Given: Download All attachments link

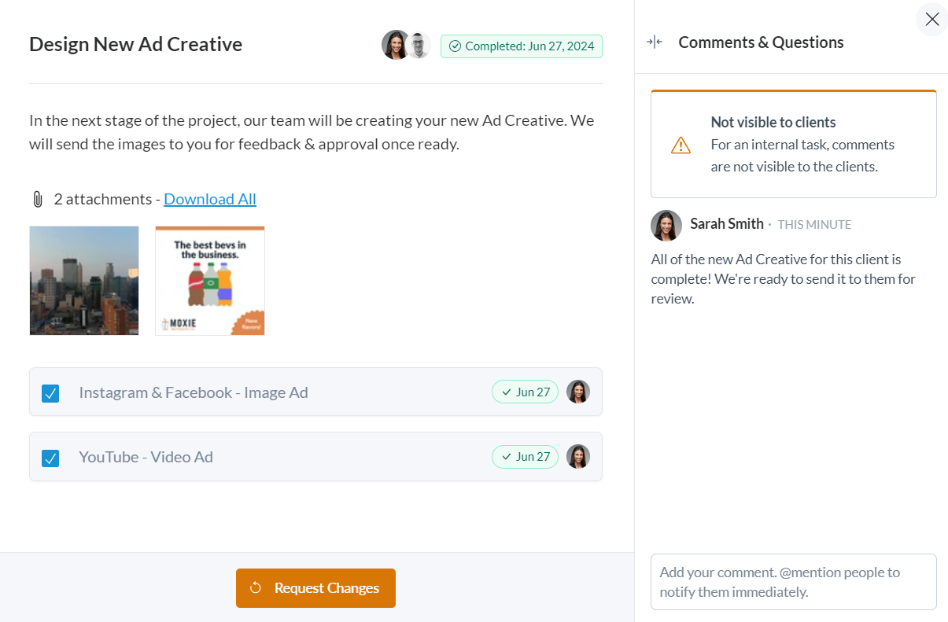Looking at the screenshot, I should [x=210, y=199].
